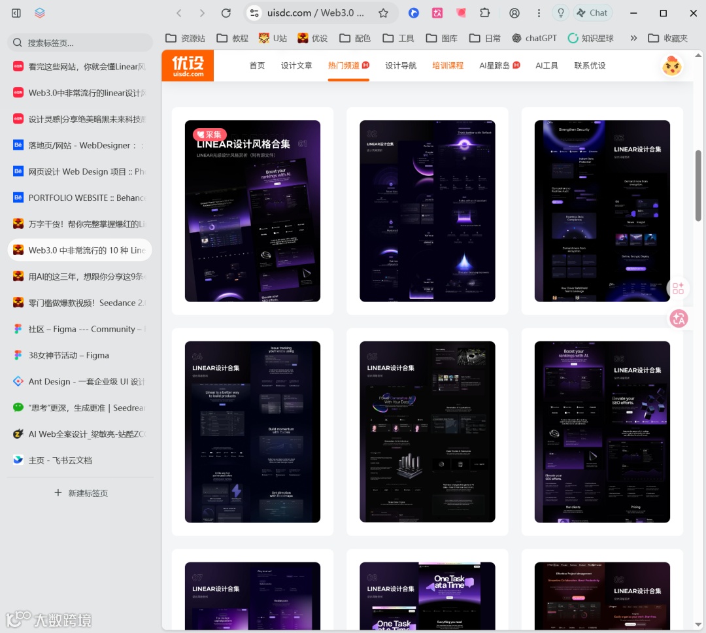
Task: Click 新建标签页 to add new tab
Action: [81, 493]
